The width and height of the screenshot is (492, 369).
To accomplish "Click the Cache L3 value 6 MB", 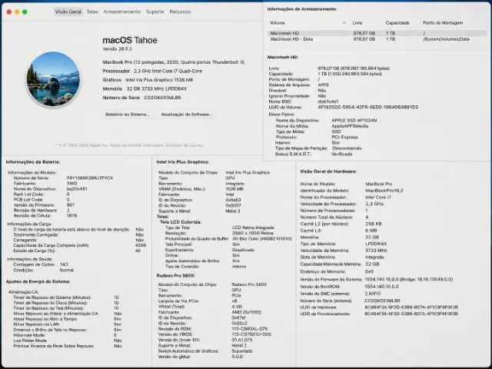I will [x=371, y=231].
